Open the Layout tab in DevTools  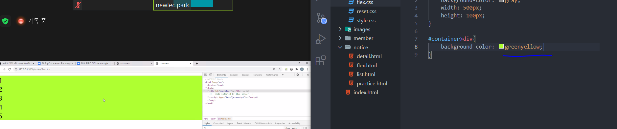230,123
